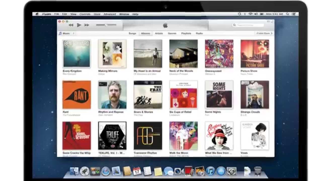Open the Controls menu
This screenshot has width=322, height=181.
coord(85,14)
